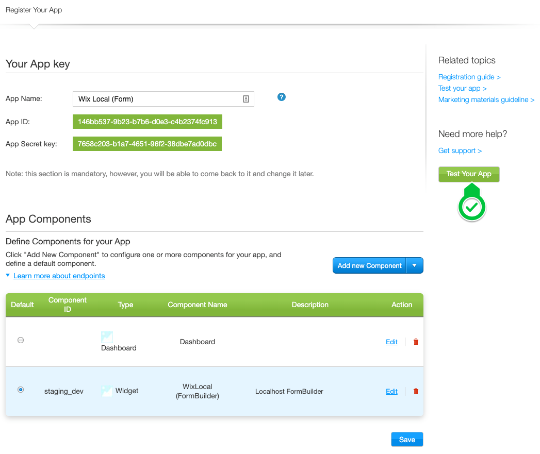This screenshot has height=454, width=540.
Task: Select Dashboard as default component
Action: (21, 340)
